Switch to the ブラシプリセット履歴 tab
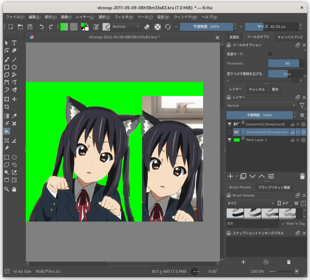 coord(274,187)
